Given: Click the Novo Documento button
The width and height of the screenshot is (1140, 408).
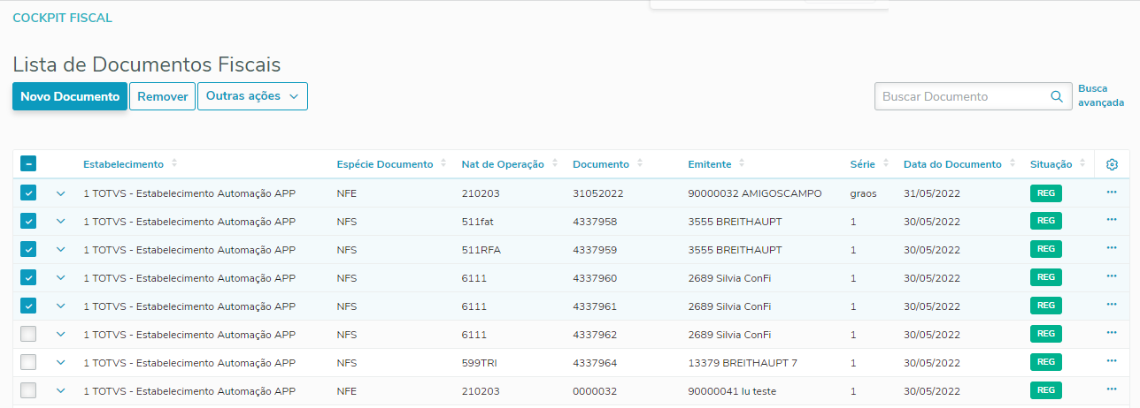Looking at the screenshot, I should 70,96.
